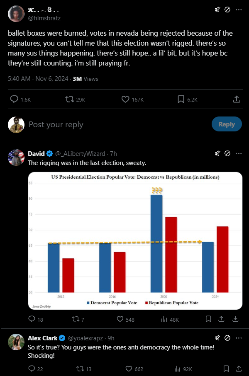Image resolution: width=249 pixels, height=376 pixels.
Task: Repost the main filmsbratz tweet
Action: 71,99
